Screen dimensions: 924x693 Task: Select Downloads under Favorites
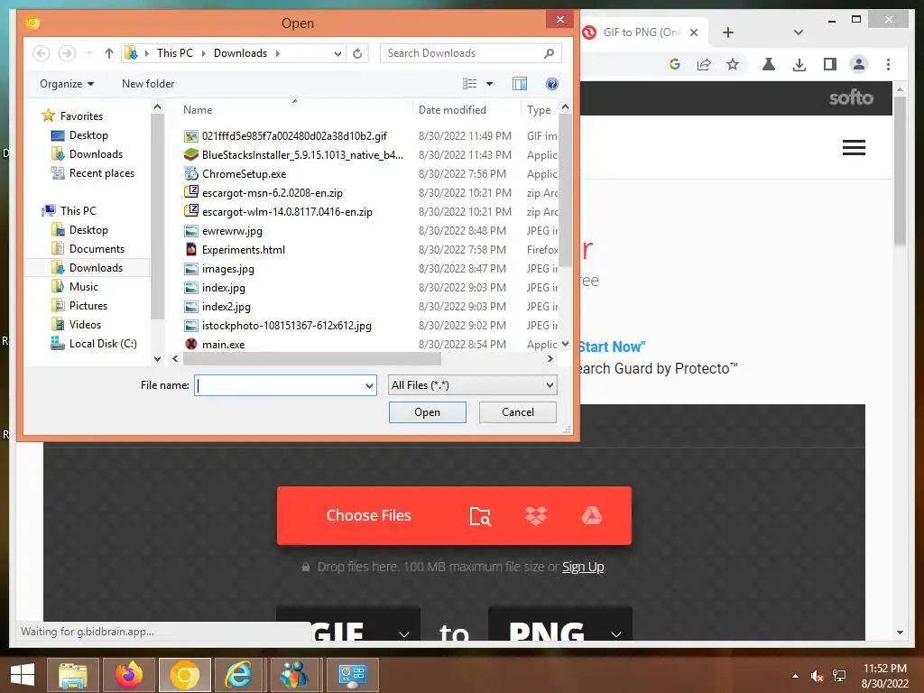click(x=96, y=154)
